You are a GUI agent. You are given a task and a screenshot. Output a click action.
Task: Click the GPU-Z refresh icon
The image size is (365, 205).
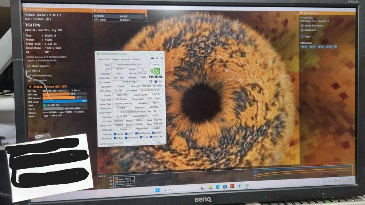click(x=157, y=59)
